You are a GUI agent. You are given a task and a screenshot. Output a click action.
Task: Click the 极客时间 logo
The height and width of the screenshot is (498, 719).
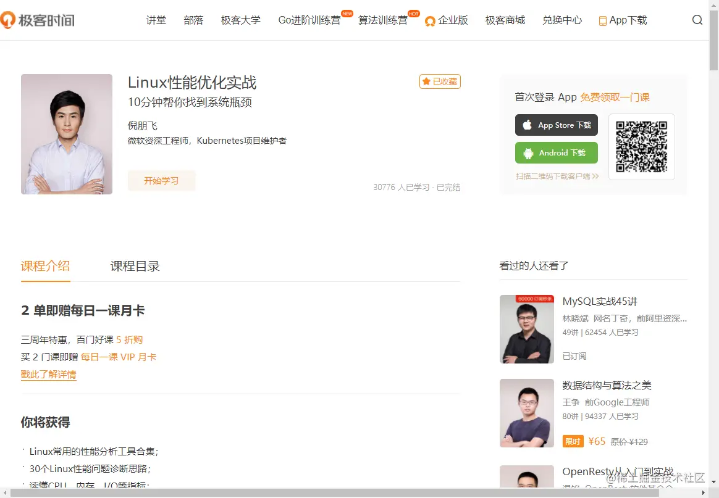[x=37, y=20]
